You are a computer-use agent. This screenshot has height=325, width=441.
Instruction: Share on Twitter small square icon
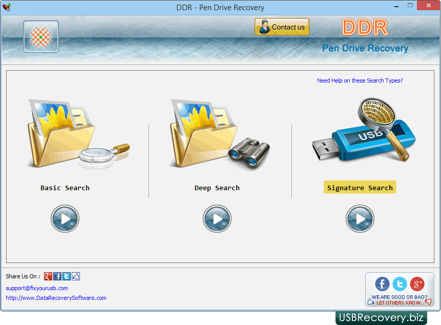click(x=67, y=276)
